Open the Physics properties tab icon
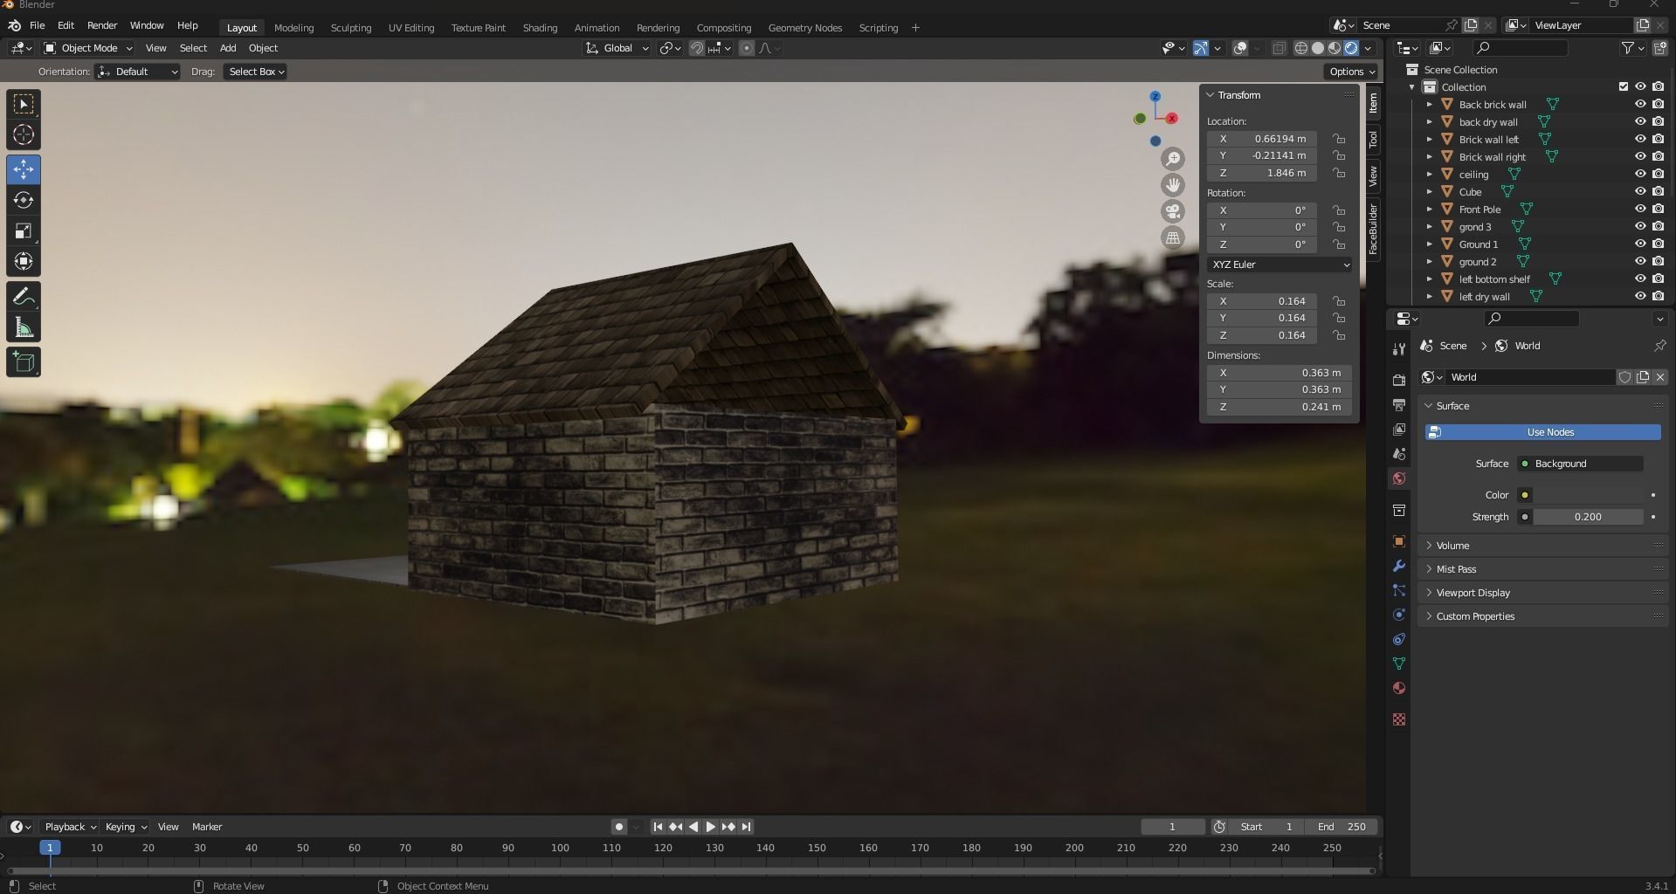This screenshot has width=1676, height=894. [1399, 615]
